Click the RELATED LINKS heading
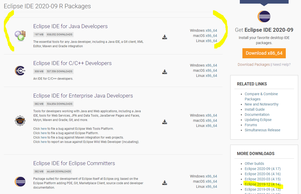The image size is (301, 194). coord(252,84)
